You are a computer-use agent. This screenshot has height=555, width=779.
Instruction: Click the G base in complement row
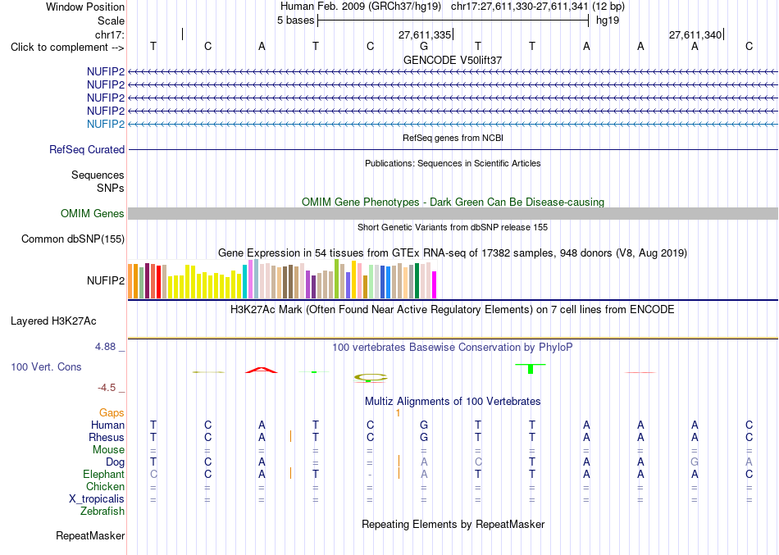tap(424, 47)
